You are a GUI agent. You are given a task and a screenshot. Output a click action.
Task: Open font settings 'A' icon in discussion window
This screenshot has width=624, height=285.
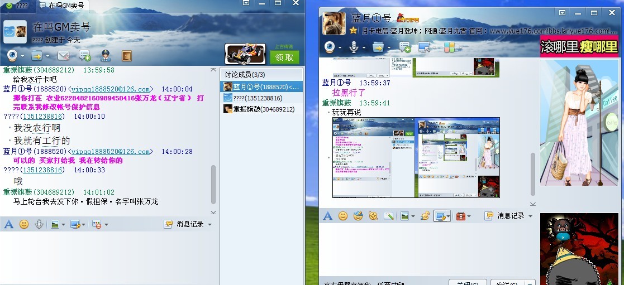8,224
